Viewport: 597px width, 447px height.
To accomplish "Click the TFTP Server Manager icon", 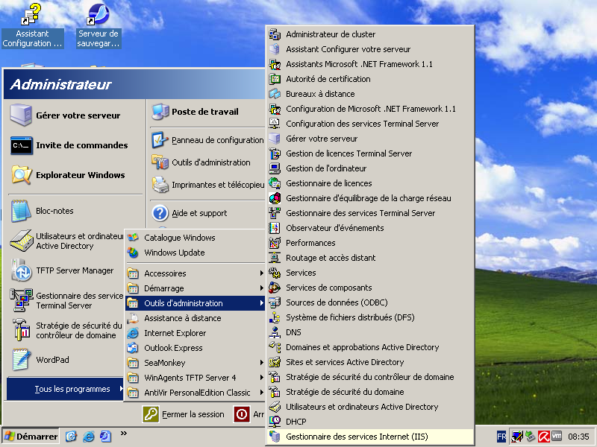I will click(x=22, y=270).
